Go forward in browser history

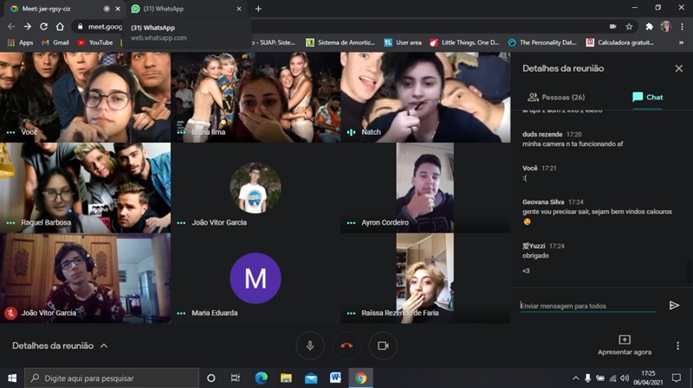pos(28,27)
